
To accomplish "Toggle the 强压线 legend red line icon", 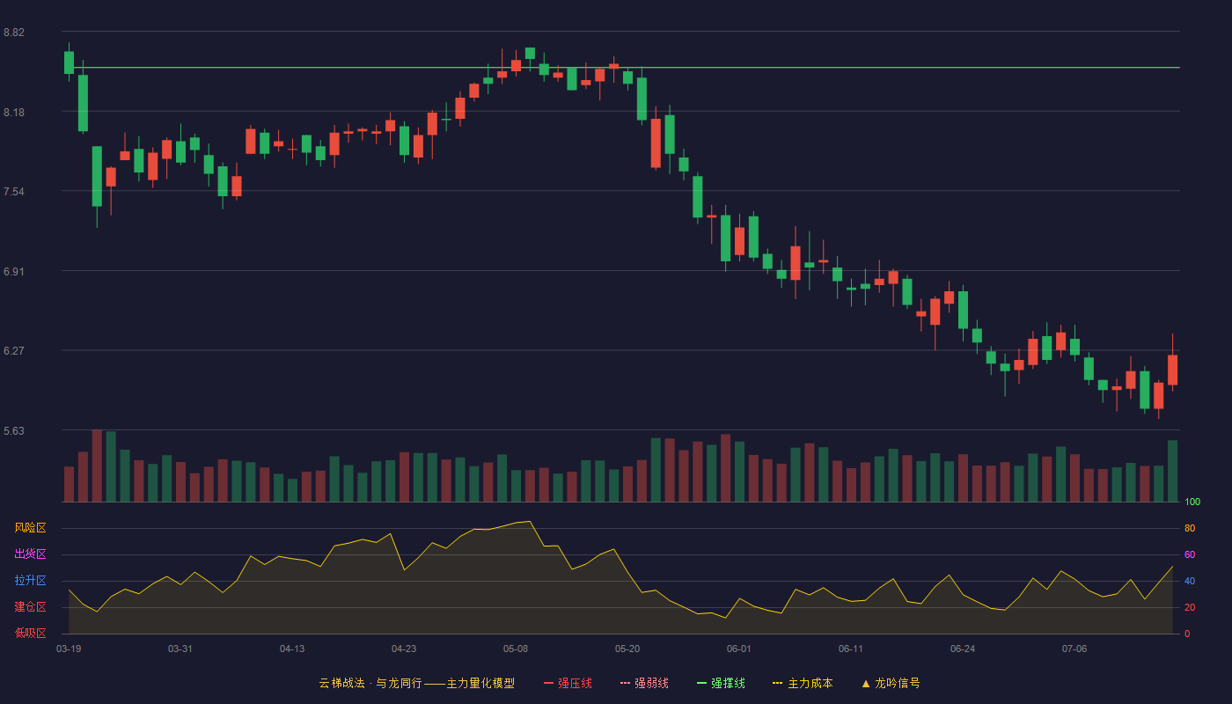I will tap(548, 683).
